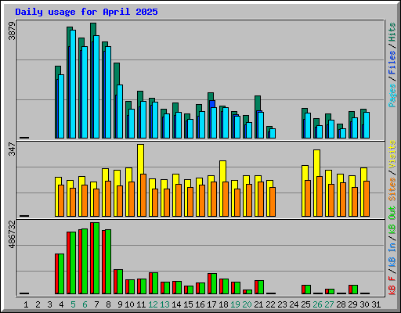Select the day 8 sites bar
Screen dimensions: 401x313
click(x=108, y=199)
